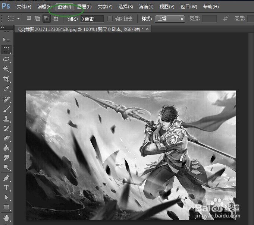This screenshot has height=225, width=254.
Task: Select the Magic Wand tool
Action: click(6, 69)
